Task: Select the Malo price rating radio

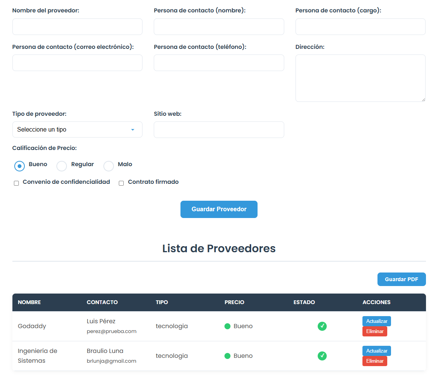Action: (x=109, y=166)
